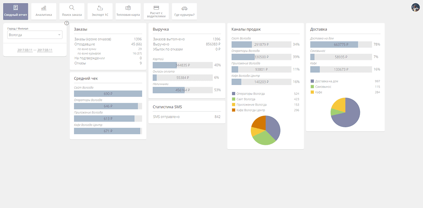Click the revenue value 856383 ₽

(213, 44)
